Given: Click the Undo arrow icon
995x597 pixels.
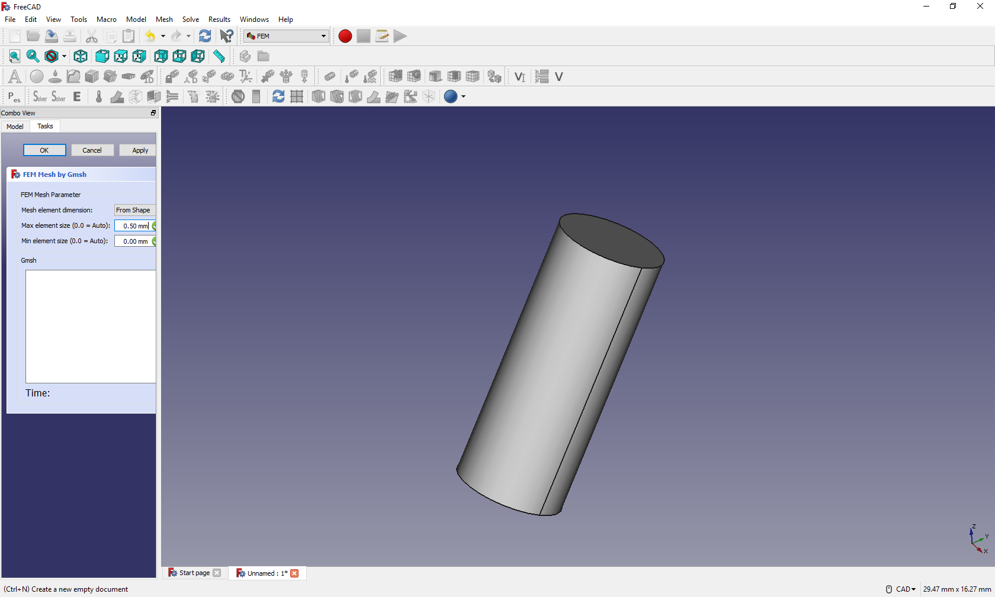Looking at the screenshot, I should (x=150, y=36).
